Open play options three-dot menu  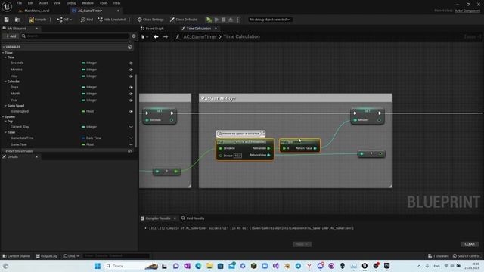(x=237, y=20)
